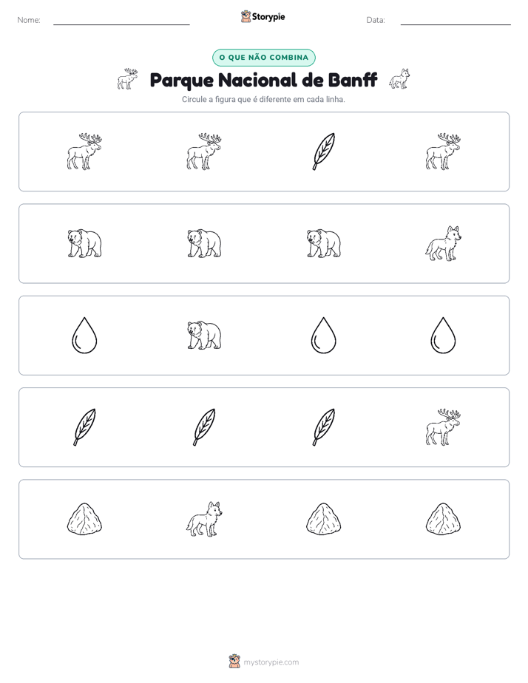
Task: Open the mystorypie.com footer link
Action: pyautogui.click(x=271, y=662)
